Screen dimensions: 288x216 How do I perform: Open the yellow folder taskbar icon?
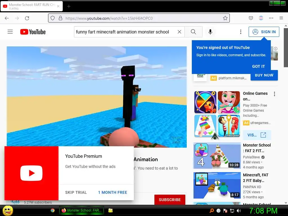pyautogui.click(x=110, y=210)
